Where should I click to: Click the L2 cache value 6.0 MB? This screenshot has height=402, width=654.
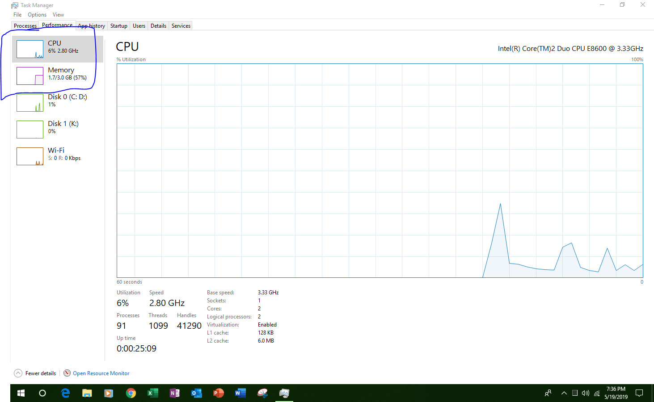tap(266, 341)
